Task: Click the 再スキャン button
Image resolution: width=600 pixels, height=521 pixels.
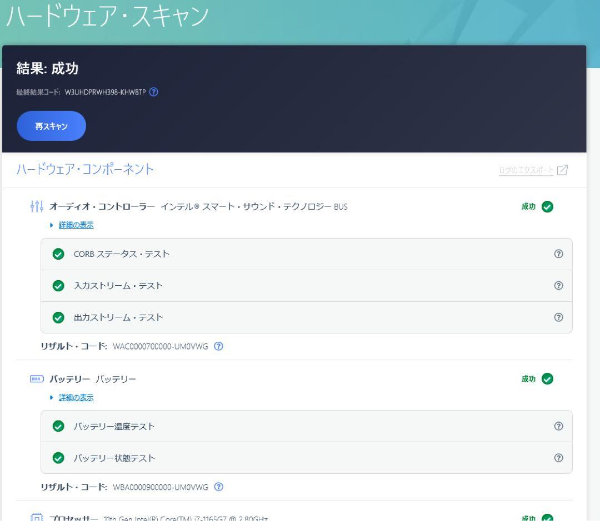Action: 52,126
